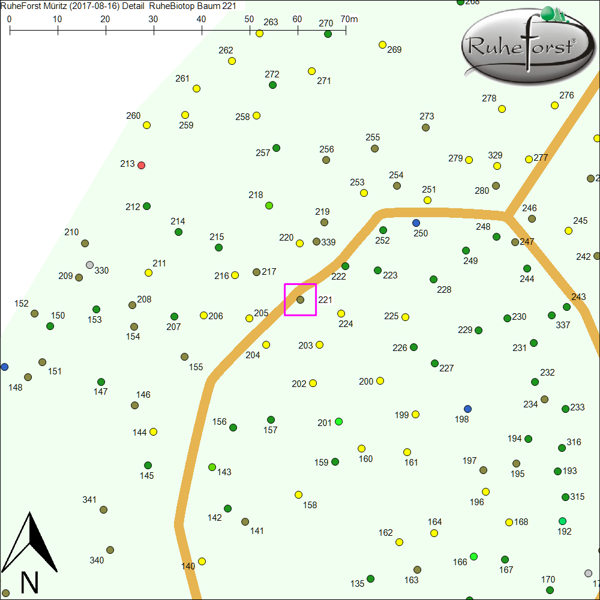The width and height of the screenshot is (600, 600).
Task: Click the olive tree marker 339
Action: [x=317, y=242]
